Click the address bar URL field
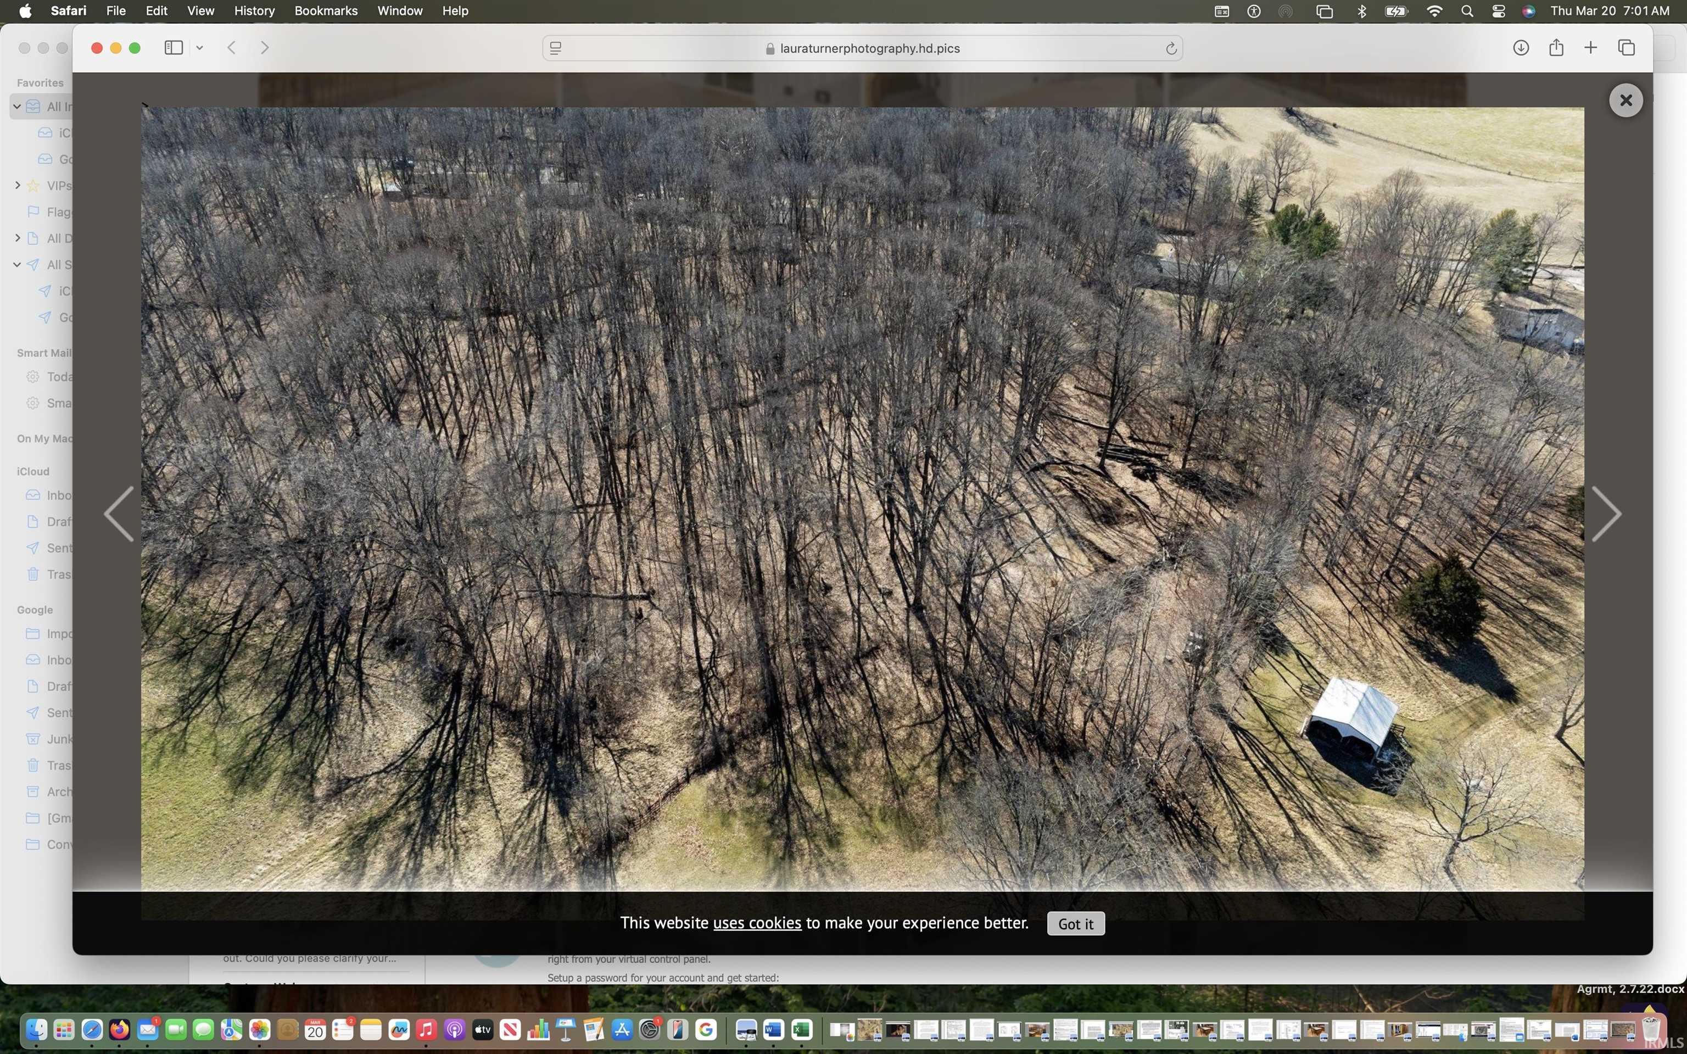The height and width of the screenshot is (1054, 1687). point(869,48)
